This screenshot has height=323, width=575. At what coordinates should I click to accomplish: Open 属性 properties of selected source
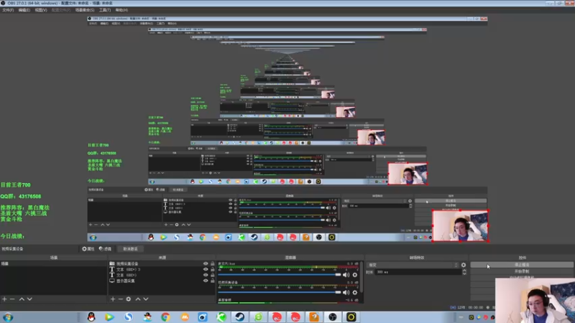(x=88, y=248)
